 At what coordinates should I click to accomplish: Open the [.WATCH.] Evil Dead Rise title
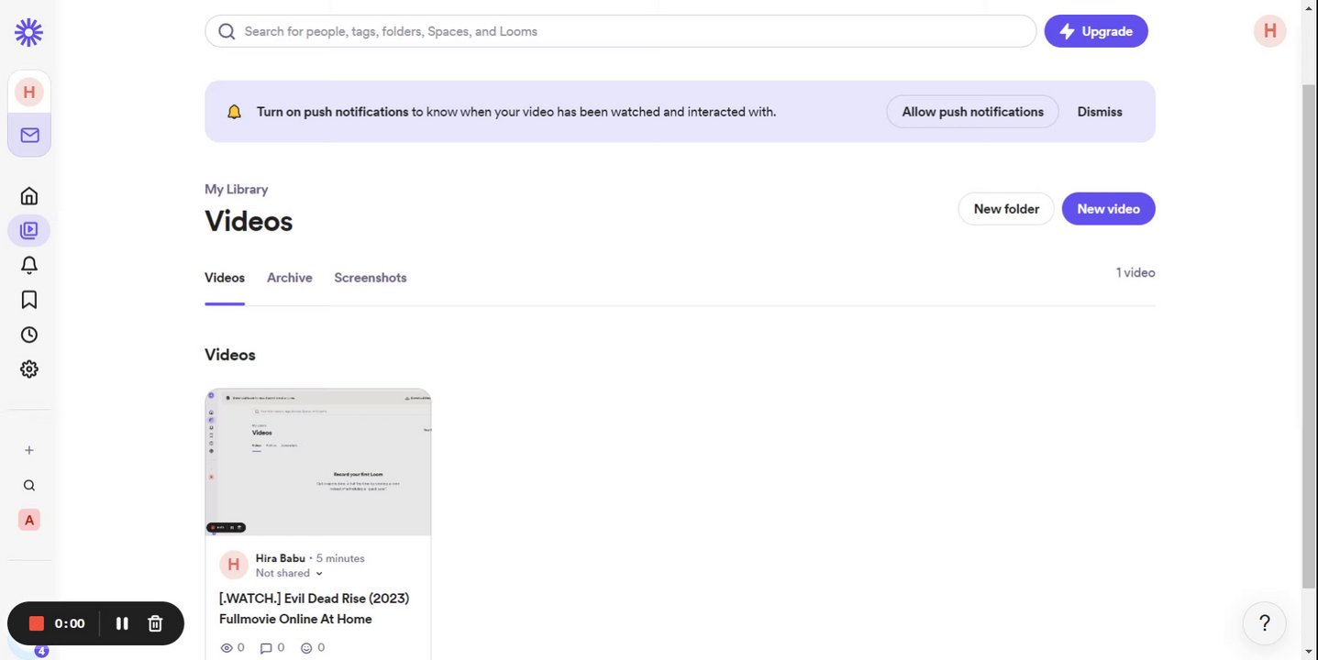[x=314, y=609]
